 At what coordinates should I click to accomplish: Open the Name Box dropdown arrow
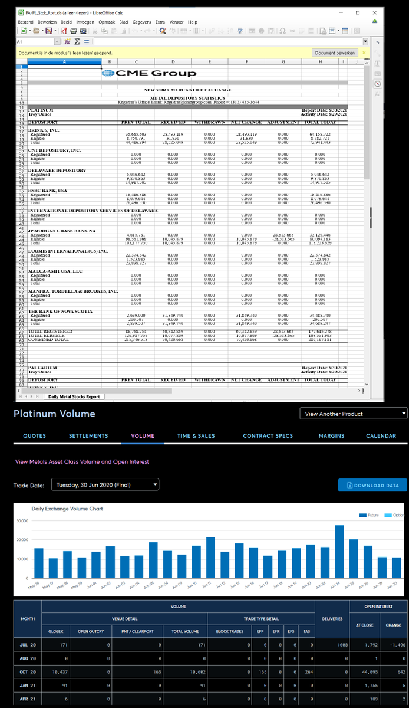coord(57,42)
